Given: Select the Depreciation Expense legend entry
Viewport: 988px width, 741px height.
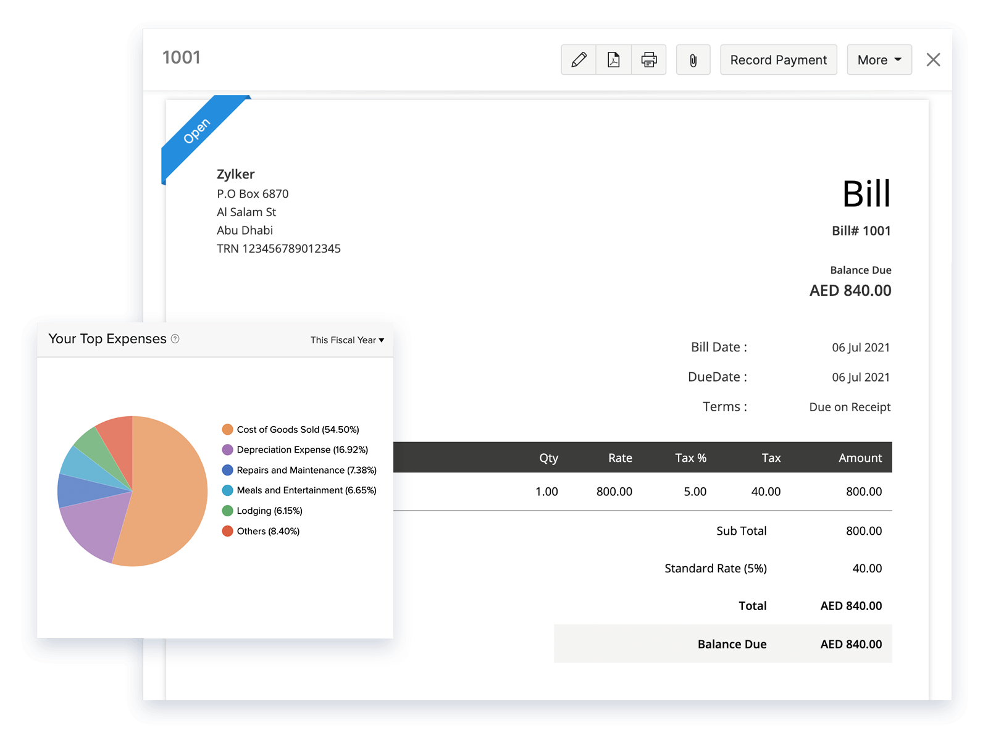Looking at the screenshot, I should pyautogui.click(x=302, y=450).
